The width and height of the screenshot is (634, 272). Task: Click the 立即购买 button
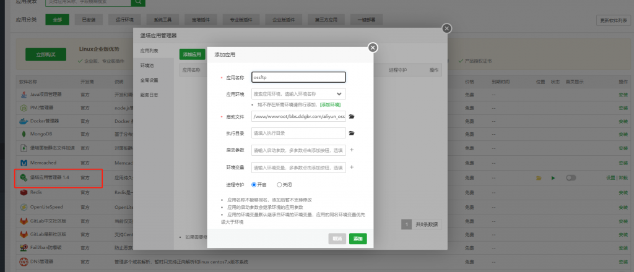point(46,54)
